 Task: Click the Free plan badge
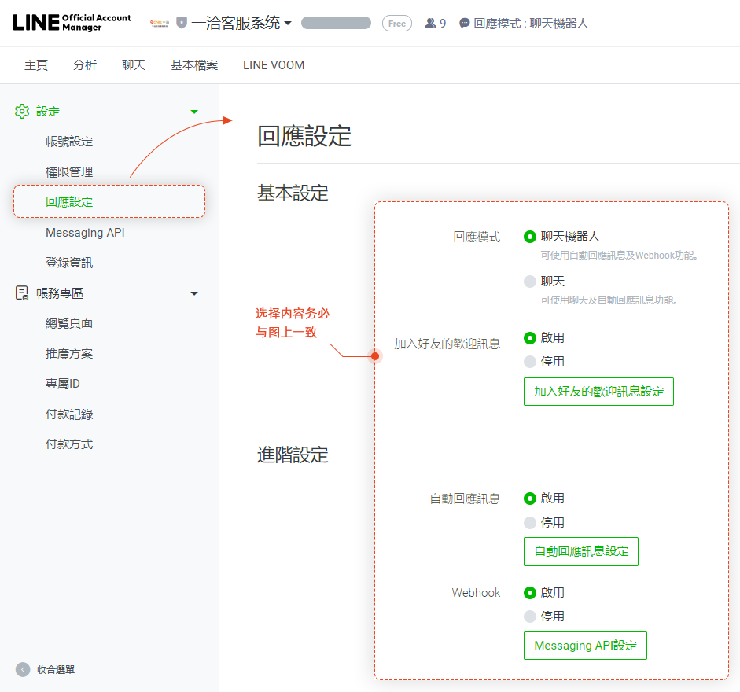[397, 23]
